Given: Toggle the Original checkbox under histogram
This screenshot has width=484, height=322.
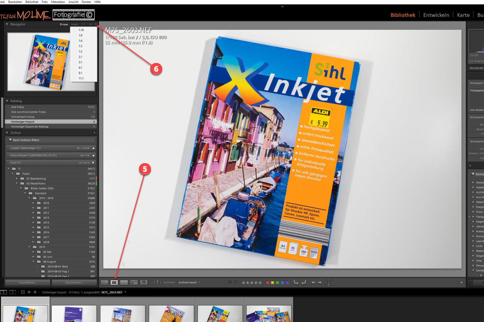Looking at the screenshot, I should (471, 61).
